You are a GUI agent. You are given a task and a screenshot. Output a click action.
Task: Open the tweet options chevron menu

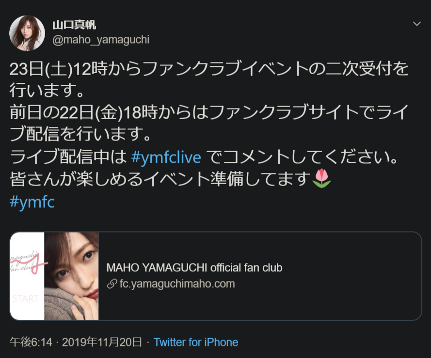tap(417, 24)
